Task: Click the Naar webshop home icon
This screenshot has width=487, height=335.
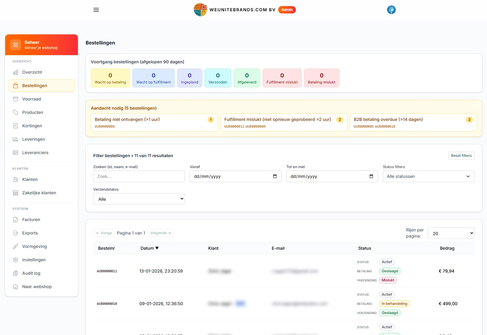Action: [16, 287]
